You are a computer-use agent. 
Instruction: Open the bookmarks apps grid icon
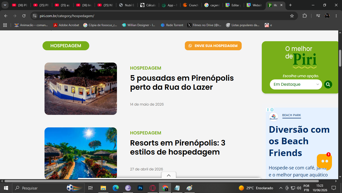pos(5,25)
